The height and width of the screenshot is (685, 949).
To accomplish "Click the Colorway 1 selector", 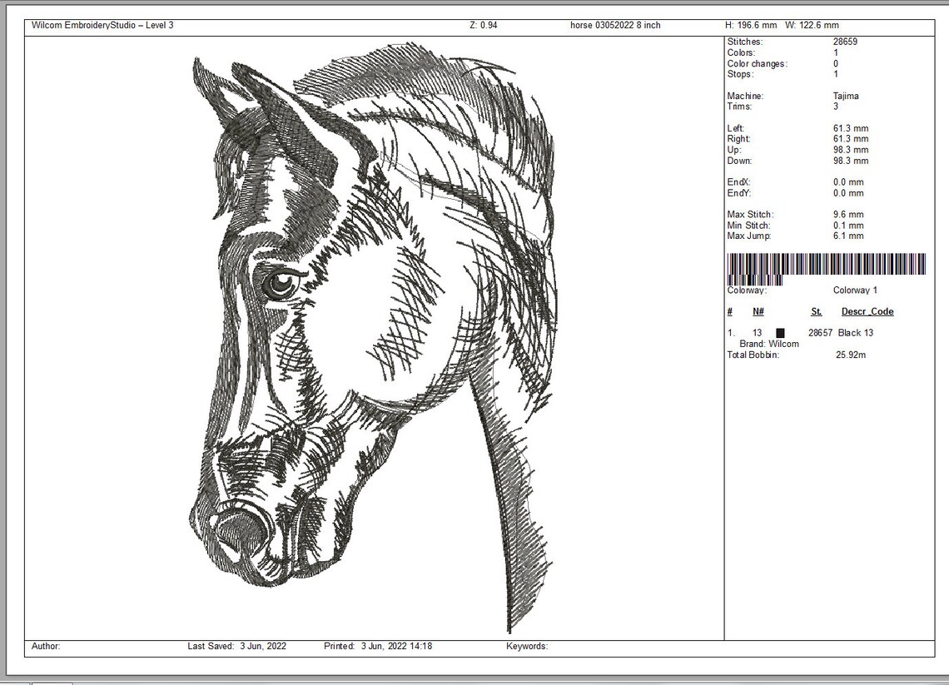I will click(855, 290).
